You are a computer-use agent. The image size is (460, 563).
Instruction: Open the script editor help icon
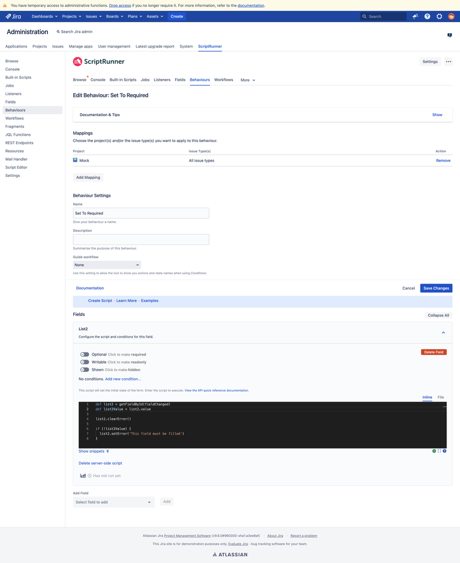(x=444, y=451)
